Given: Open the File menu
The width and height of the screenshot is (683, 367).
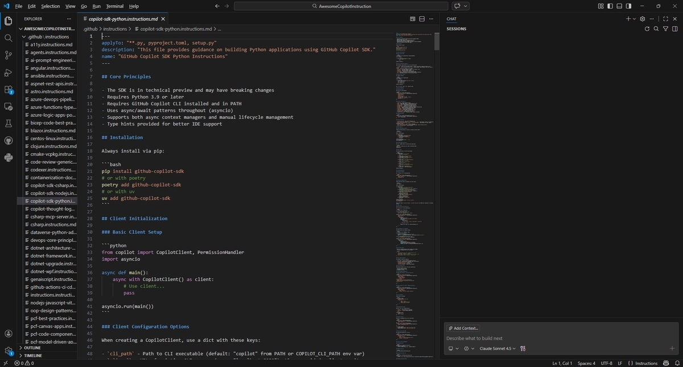Looking at the screenshot, I should [x=19, y=6].
